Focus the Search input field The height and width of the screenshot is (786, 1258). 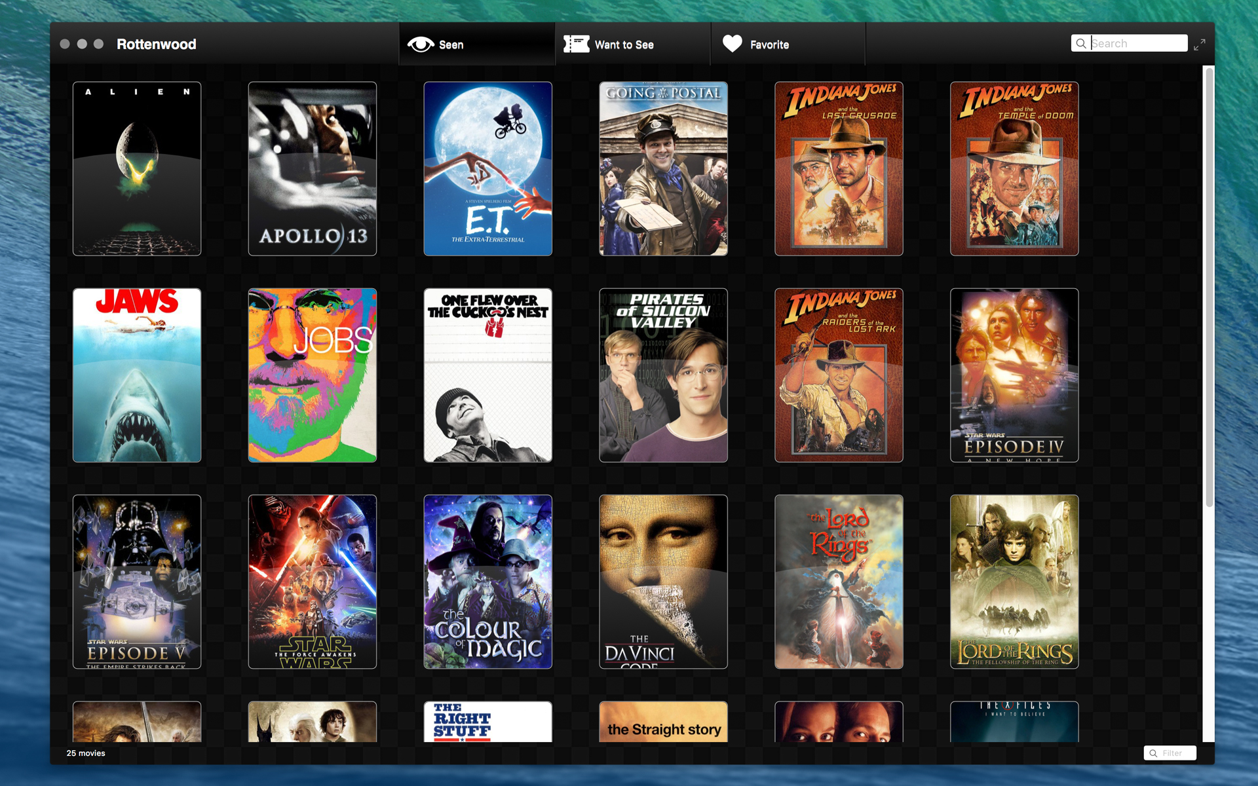[x=1130, y=43]
